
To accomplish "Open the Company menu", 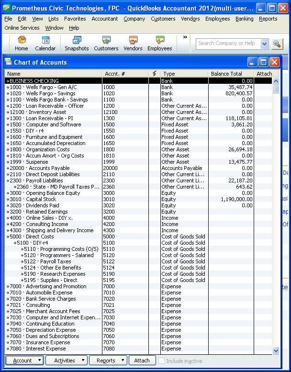I will (134, 19).
